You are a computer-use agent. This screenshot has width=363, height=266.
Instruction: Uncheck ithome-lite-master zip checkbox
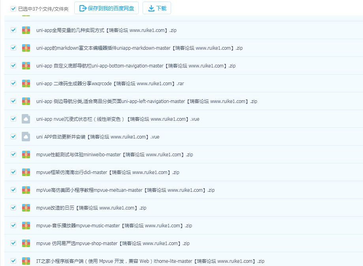[13, 261]
